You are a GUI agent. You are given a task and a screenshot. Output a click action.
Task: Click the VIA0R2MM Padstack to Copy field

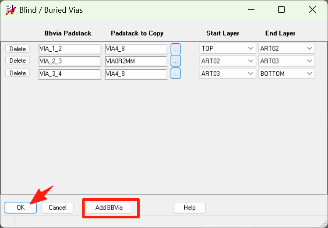tap(136, 61)
